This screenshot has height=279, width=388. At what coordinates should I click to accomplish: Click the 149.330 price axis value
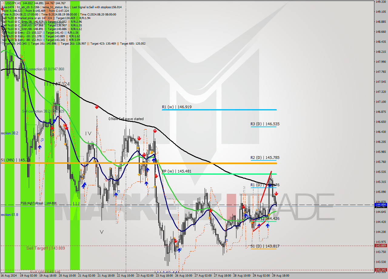coord(381,2)
